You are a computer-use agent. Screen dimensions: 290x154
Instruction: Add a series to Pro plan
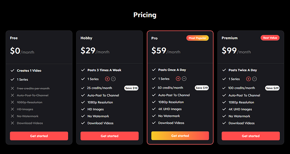(x=178, y=79)
